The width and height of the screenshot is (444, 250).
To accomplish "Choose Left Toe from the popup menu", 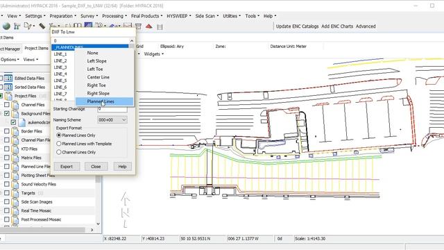I will pos(95,69).
